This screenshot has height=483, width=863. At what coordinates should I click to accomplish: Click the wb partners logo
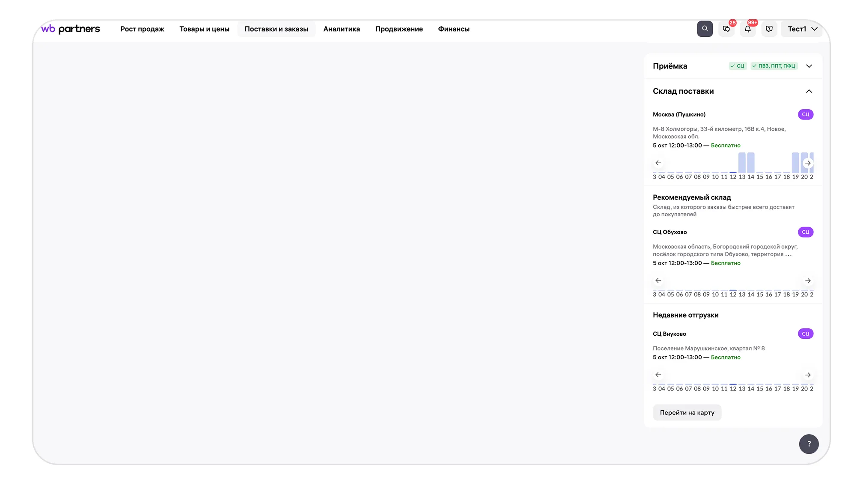coord(70,29)
